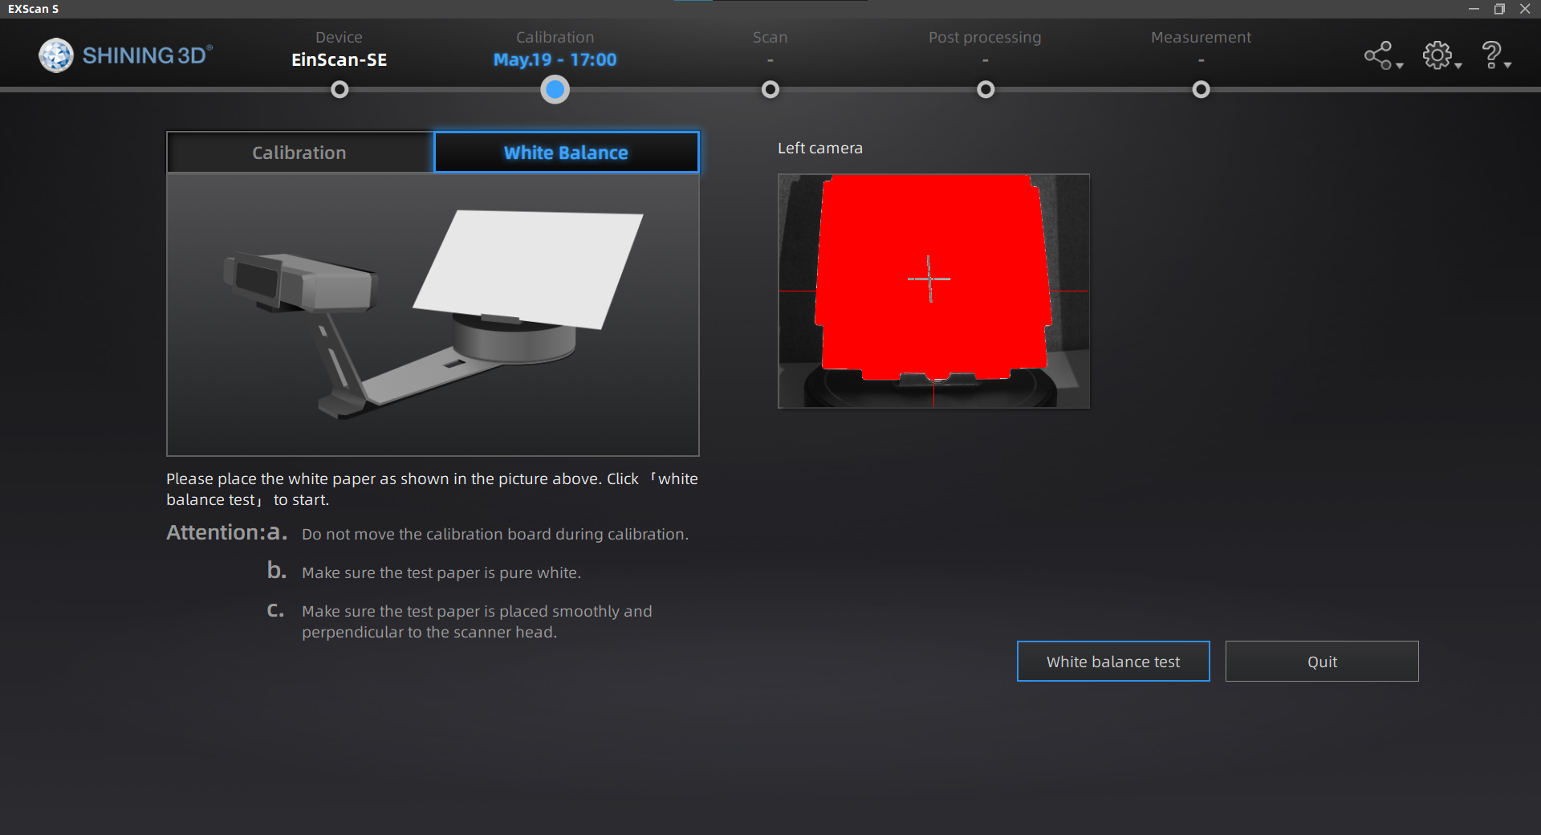Viewport: 1541px width, 835px height.
Task: Open the share options icon
Action: (1377, 55)
